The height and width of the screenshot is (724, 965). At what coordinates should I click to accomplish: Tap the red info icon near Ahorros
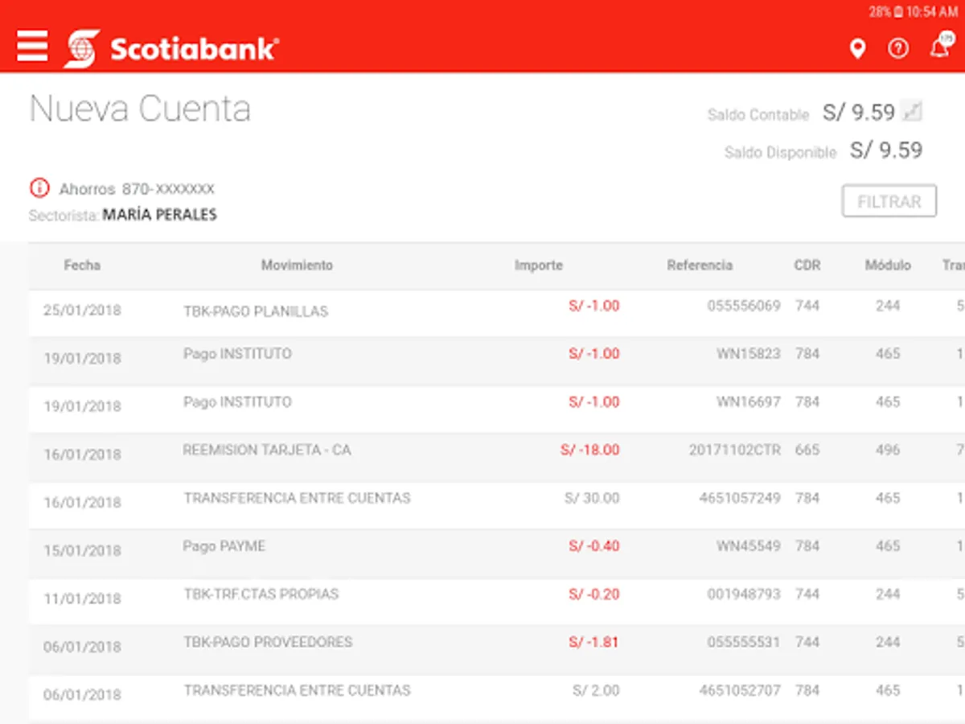click(x=39, y=188)
